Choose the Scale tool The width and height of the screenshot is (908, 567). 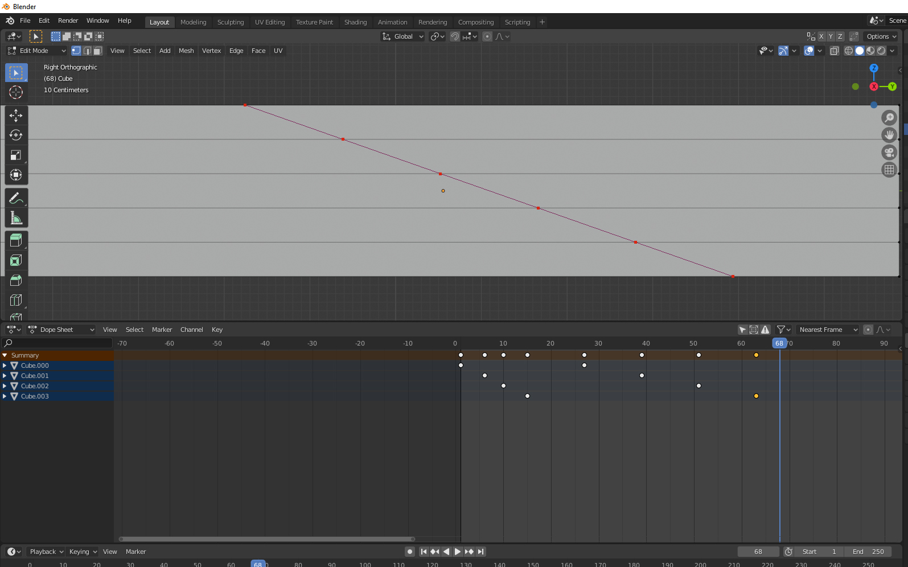tap(16, 155)
